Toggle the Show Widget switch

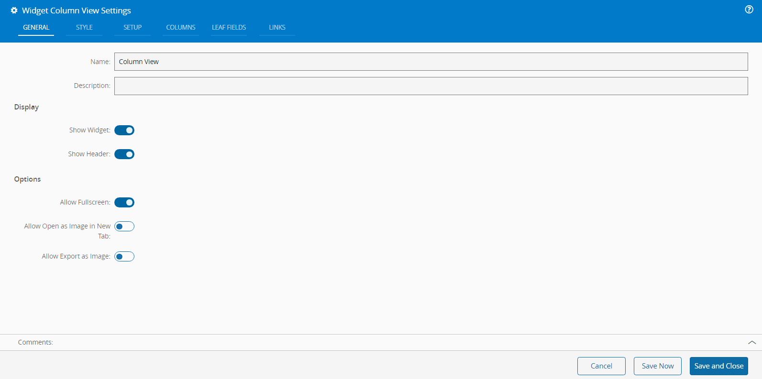(x=124, y=130)
